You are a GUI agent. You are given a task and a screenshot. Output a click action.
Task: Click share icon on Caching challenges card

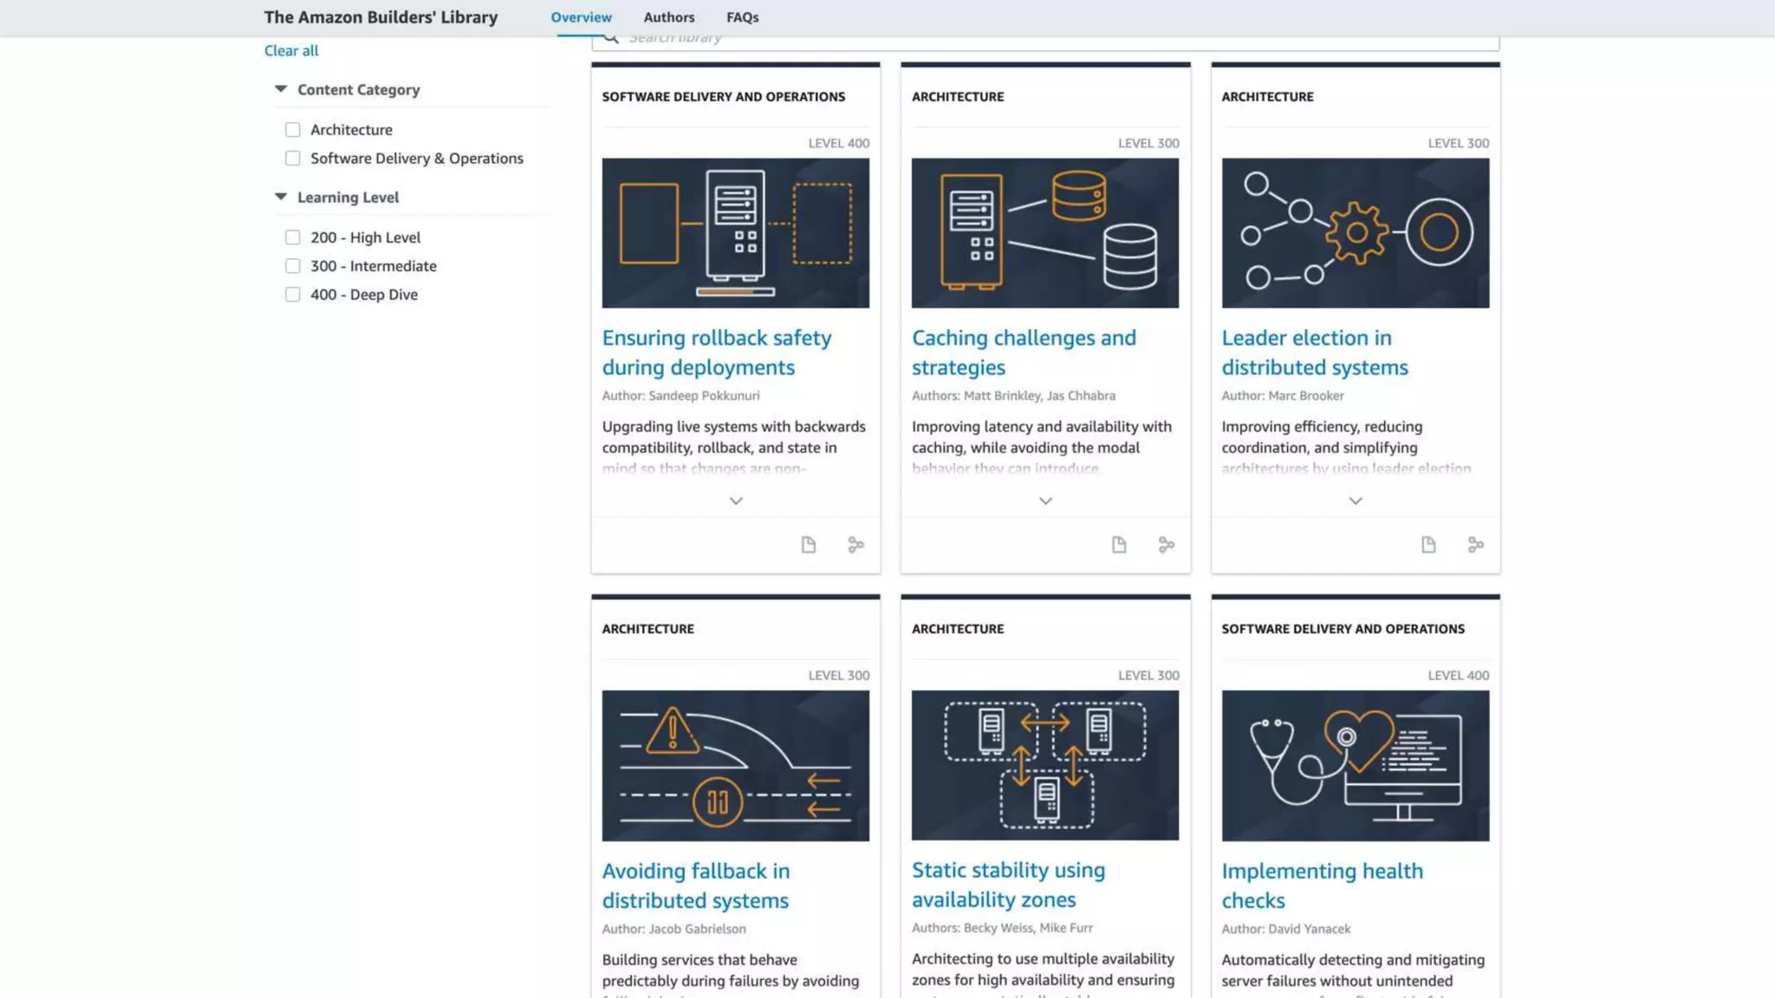click(x=1166, y=545)
